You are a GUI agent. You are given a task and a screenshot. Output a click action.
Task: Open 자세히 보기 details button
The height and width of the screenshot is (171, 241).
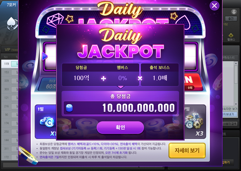pos(187,150)
